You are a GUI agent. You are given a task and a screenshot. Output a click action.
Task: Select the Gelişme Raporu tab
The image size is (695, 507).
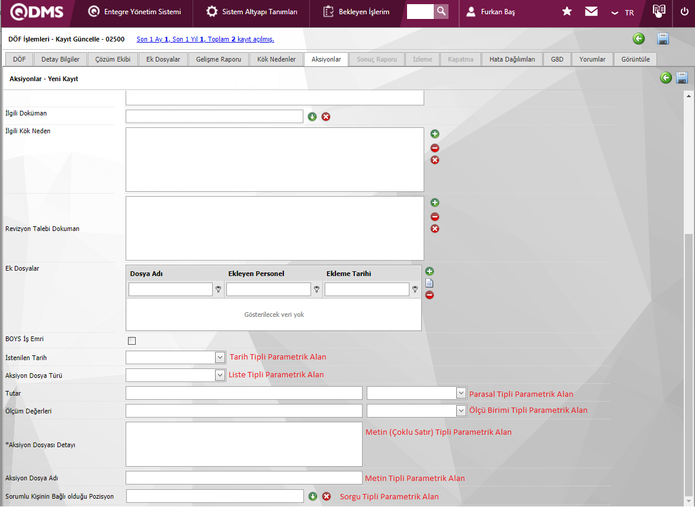[219, 59]
